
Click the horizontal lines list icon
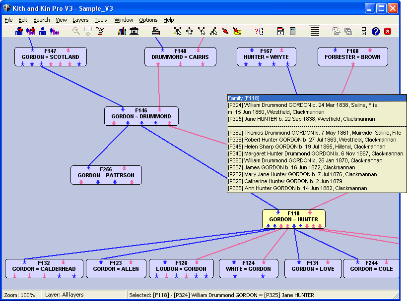pyautogui.click(x=314, y=31)
